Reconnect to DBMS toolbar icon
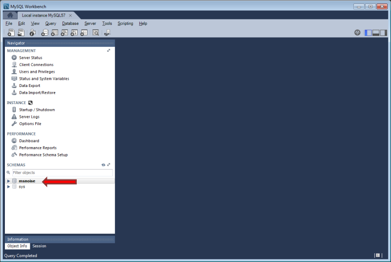 [x=107, y=32]
